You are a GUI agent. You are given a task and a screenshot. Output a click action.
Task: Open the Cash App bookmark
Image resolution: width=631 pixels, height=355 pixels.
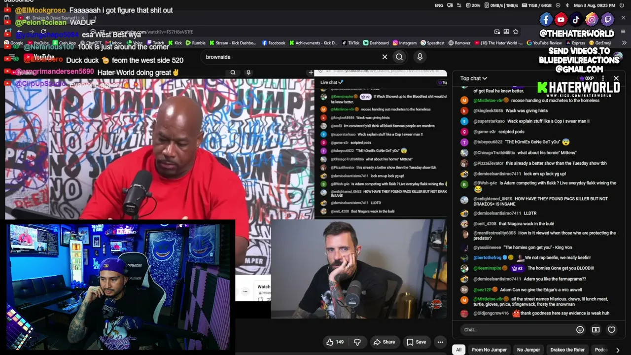[x=64, y=43]
